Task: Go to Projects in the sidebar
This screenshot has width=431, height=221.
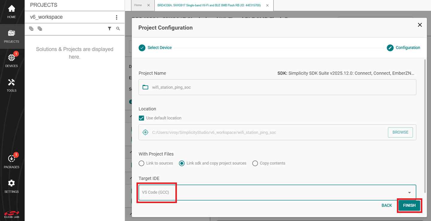Action: pyautogui.click(x=11, y=36)
